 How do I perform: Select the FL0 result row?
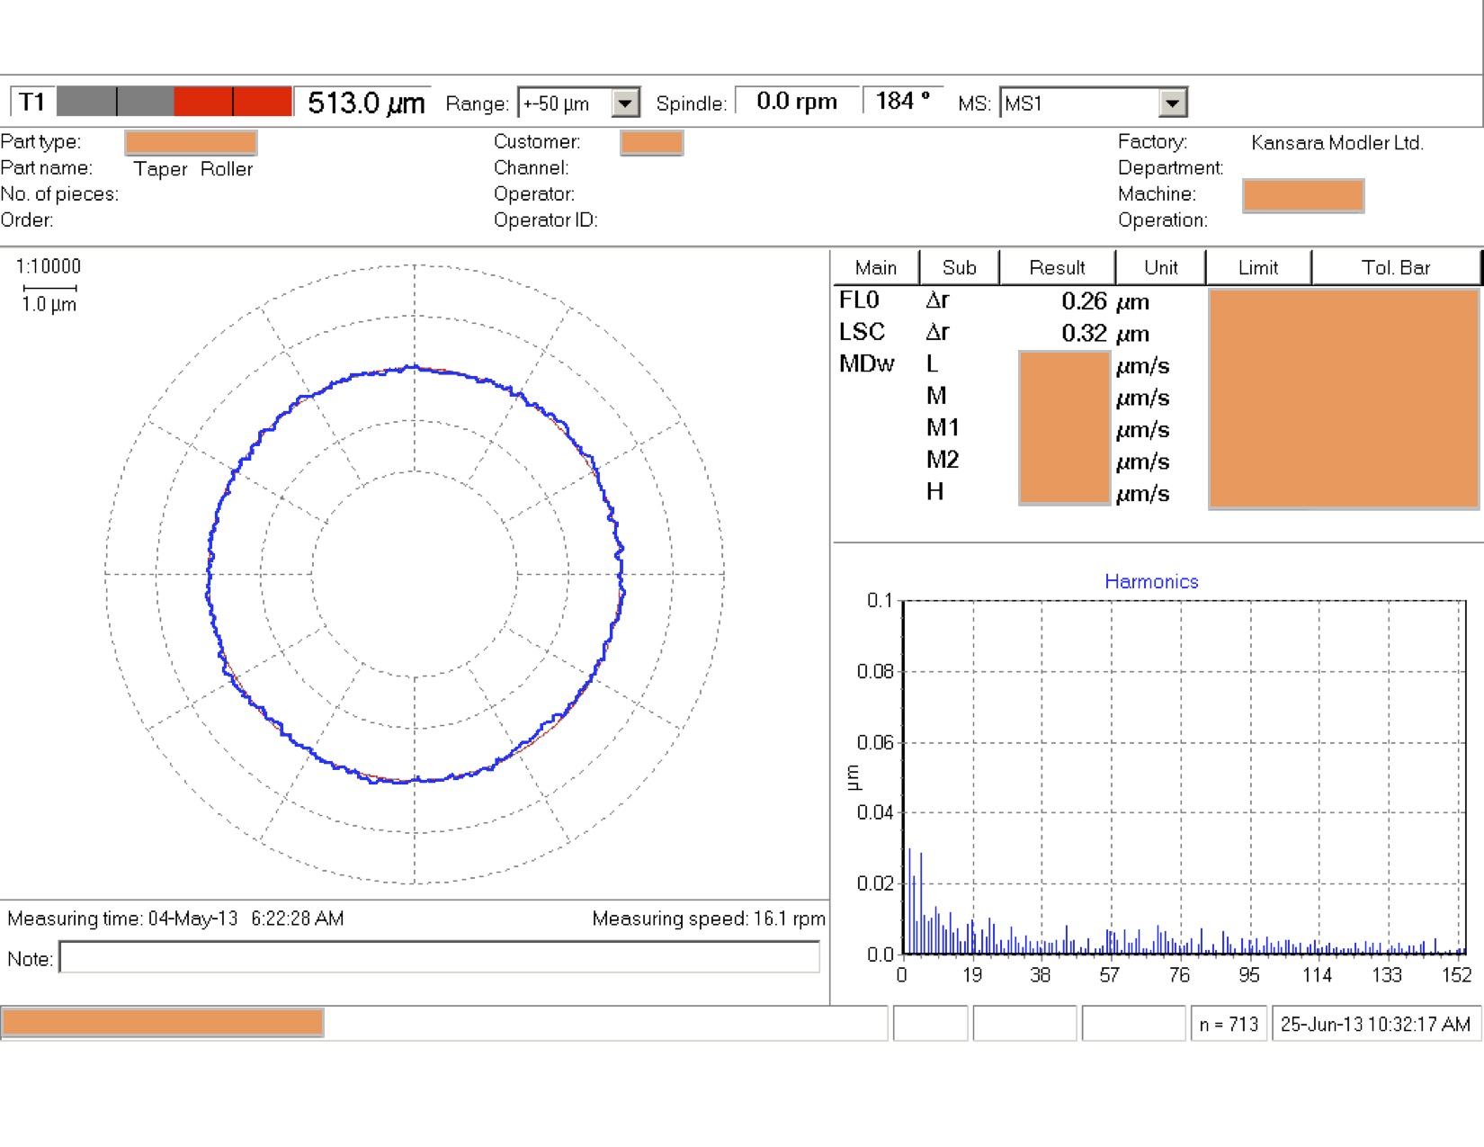[859, 300]
